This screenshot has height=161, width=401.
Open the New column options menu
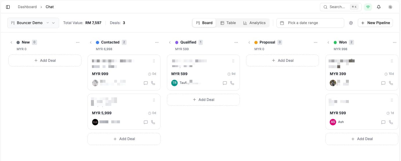(78, 42)
